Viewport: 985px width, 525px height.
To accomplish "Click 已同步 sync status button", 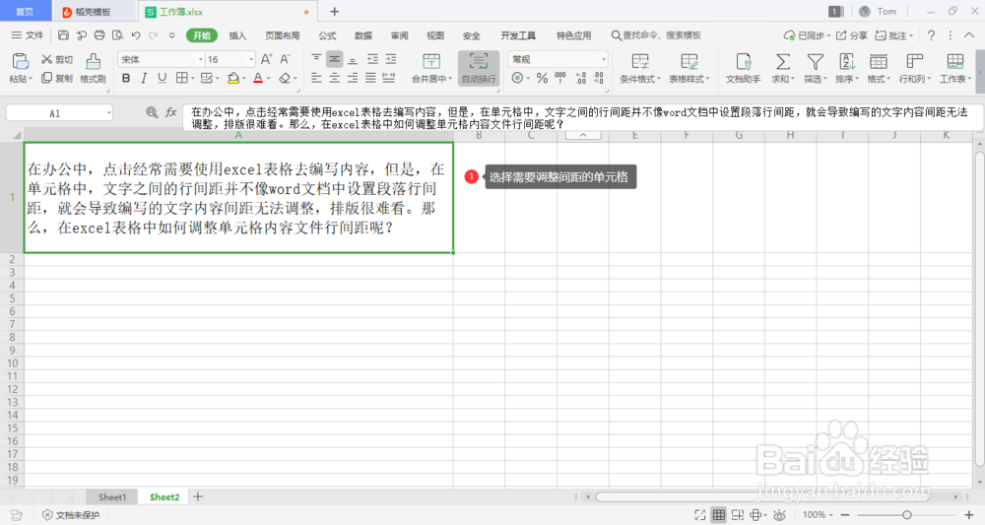I will 807,35.
